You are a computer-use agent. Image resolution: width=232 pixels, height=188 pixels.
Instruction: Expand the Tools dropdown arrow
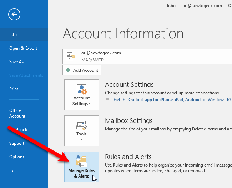(81, 140)
